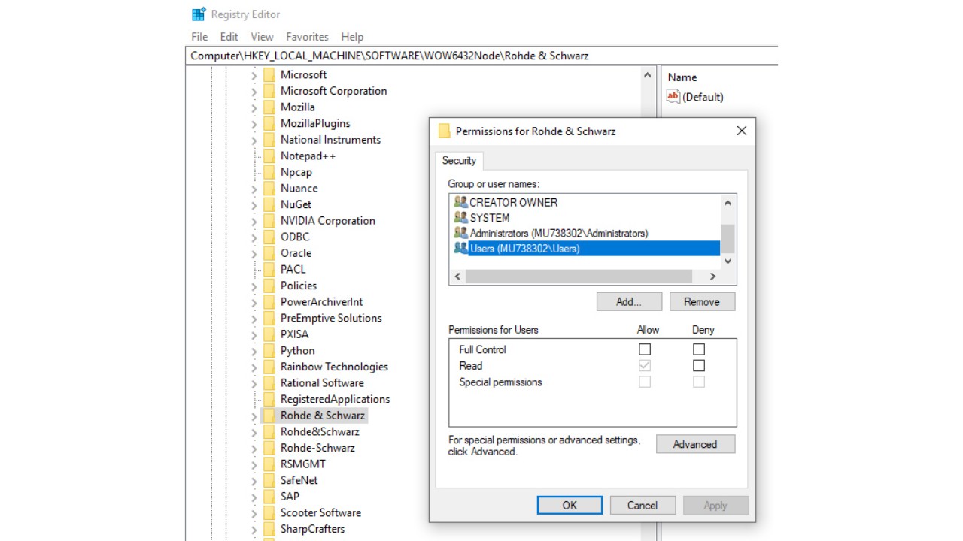Viewport: 963px width, 541px height.
Task: Click the Python folder icon
Action: point(269,350)
